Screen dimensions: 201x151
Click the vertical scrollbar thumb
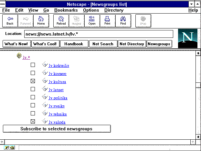click(x=198, y=85)
